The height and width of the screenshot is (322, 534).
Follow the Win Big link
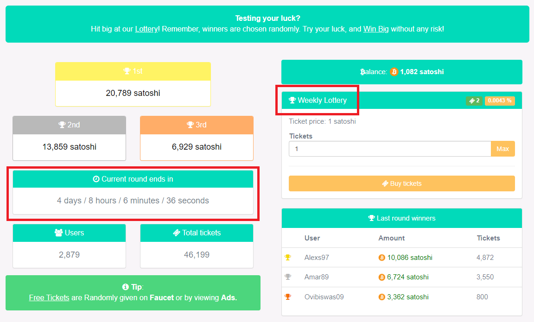click(376, 29)
